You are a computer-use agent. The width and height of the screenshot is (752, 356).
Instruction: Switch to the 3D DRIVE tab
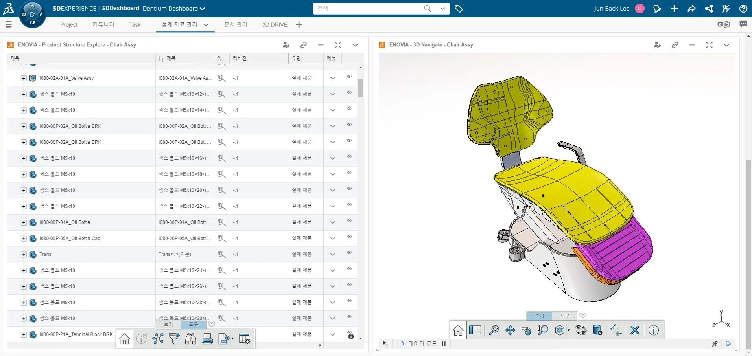point(275,25)
